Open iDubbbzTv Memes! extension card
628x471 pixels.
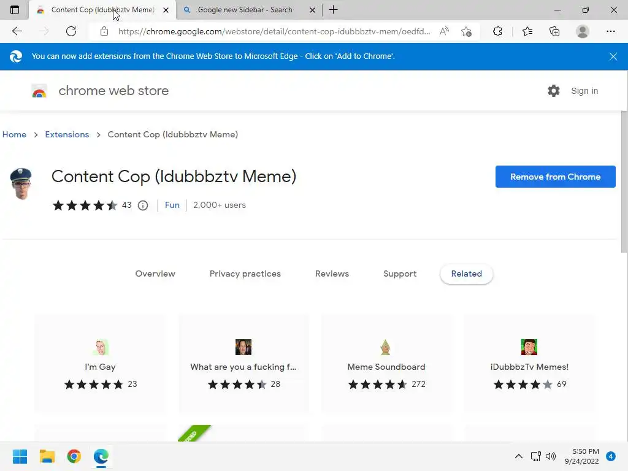tap(529, 363)
